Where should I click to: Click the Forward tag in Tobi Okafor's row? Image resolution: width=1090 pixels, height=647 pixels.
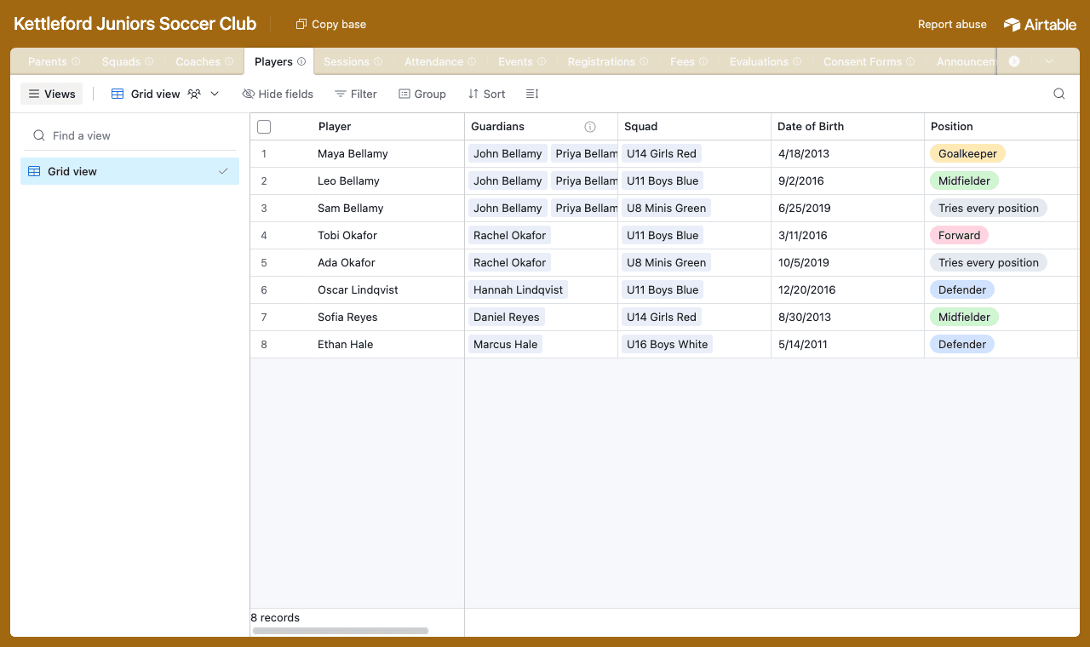(959, 236)
